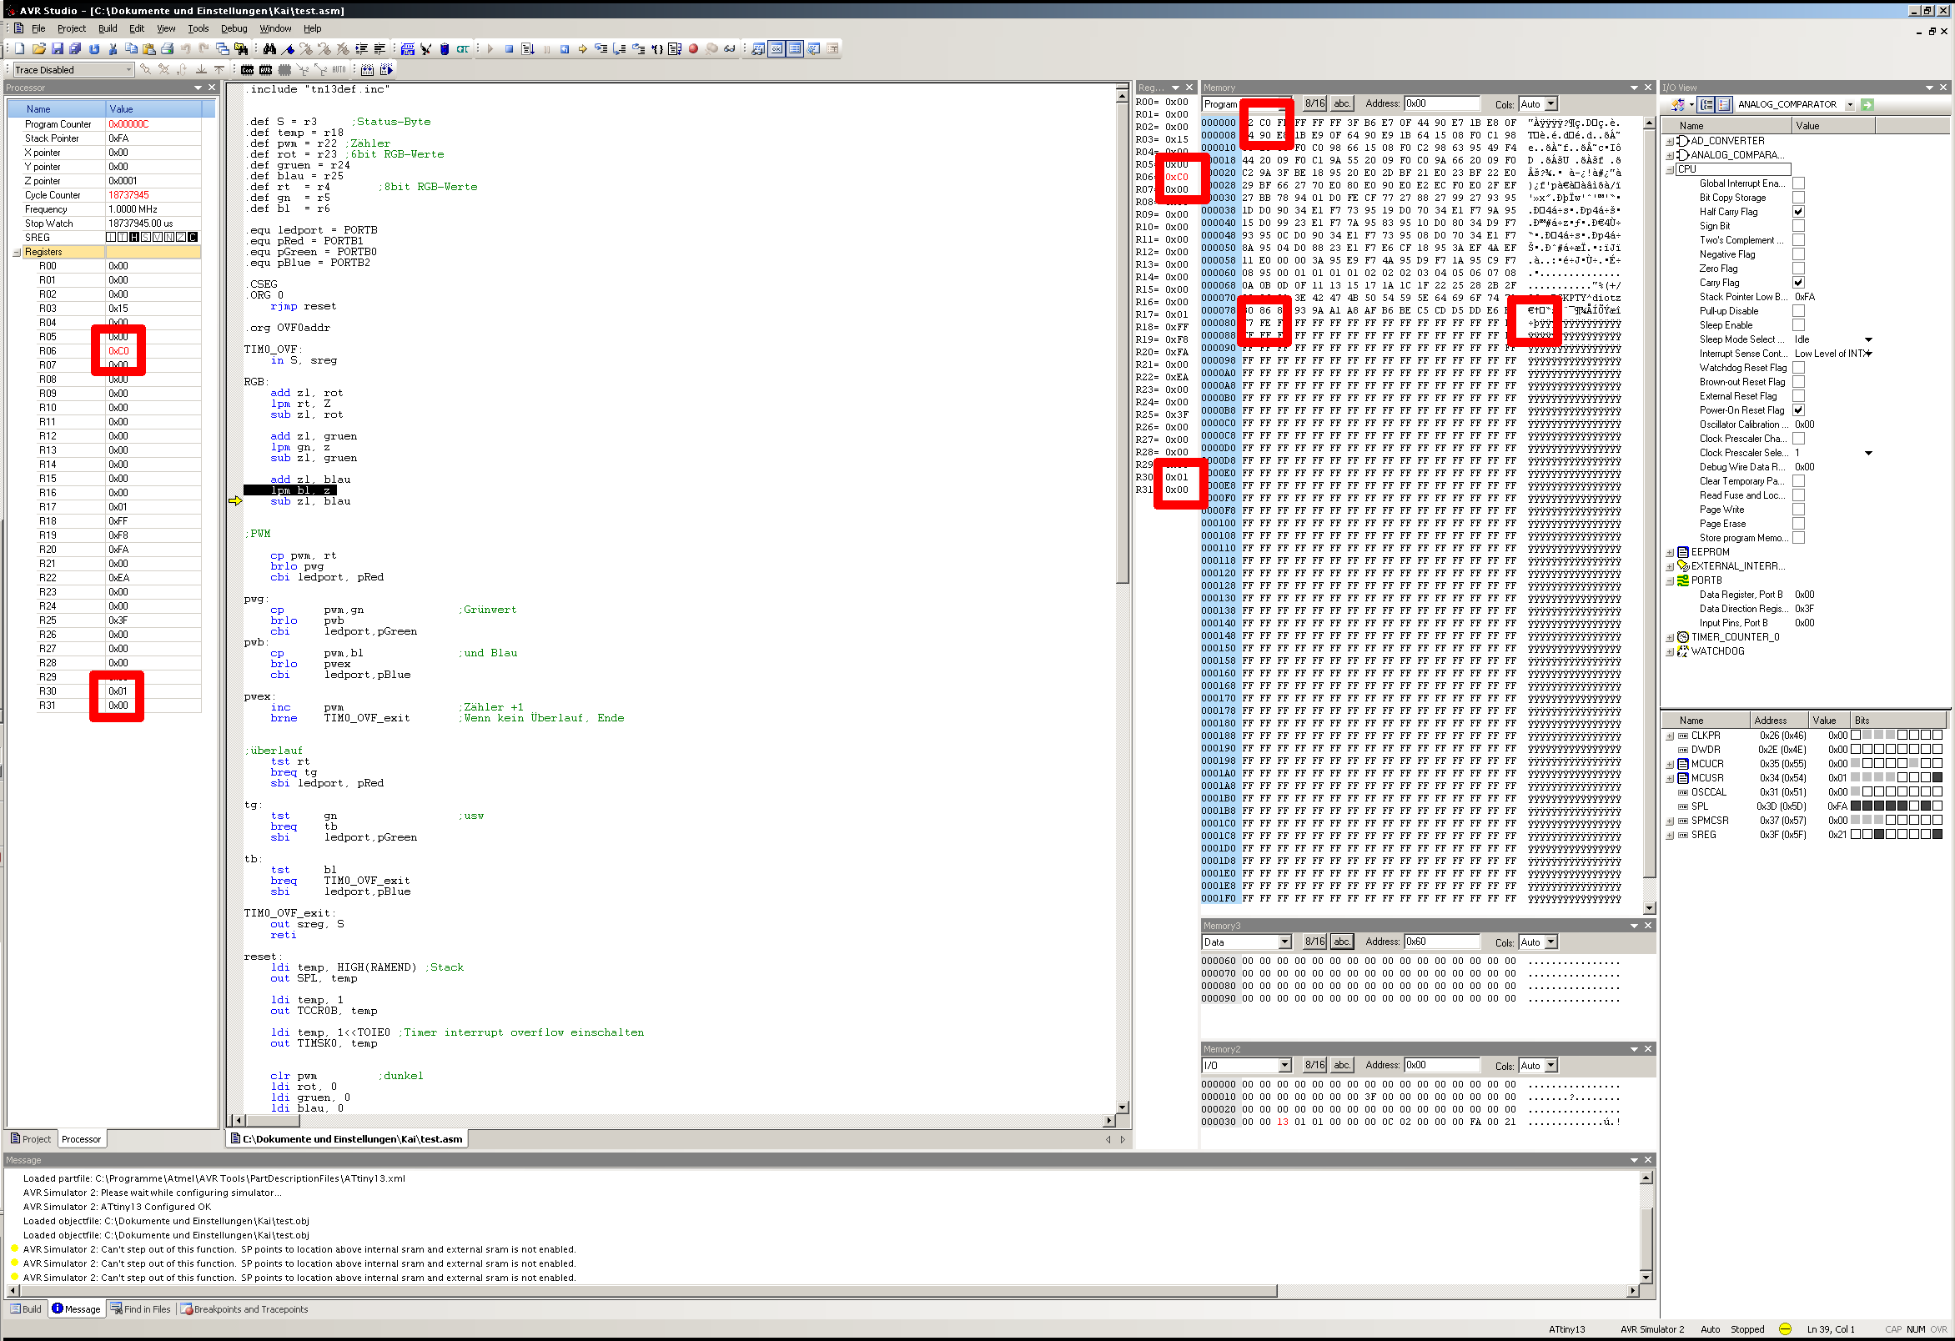Open the Breakpoints and Tracepoints tab

(244, 1310)
